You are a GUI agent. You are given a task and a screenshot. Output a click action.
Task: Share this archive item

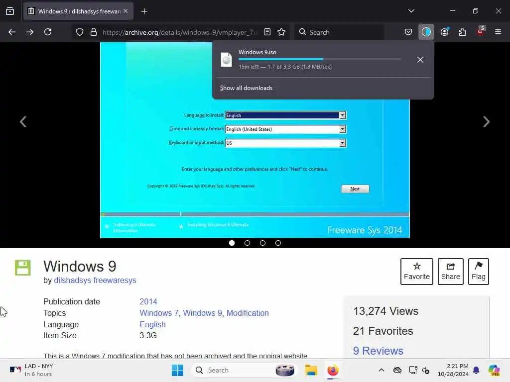(450, 272)
